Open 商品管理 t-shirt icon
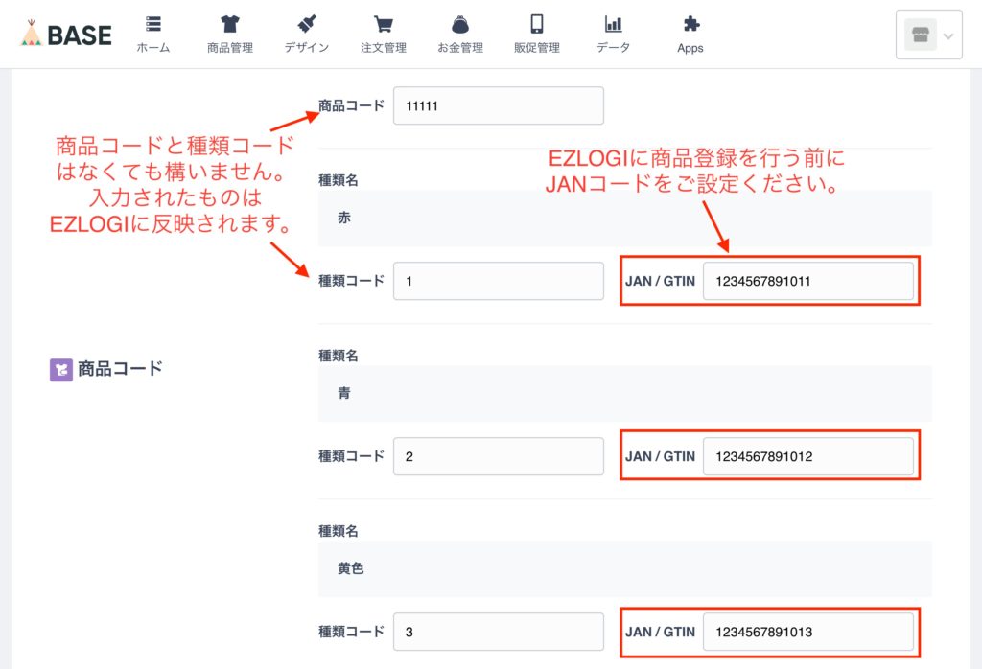982x669 pixels. pos(230,25)
